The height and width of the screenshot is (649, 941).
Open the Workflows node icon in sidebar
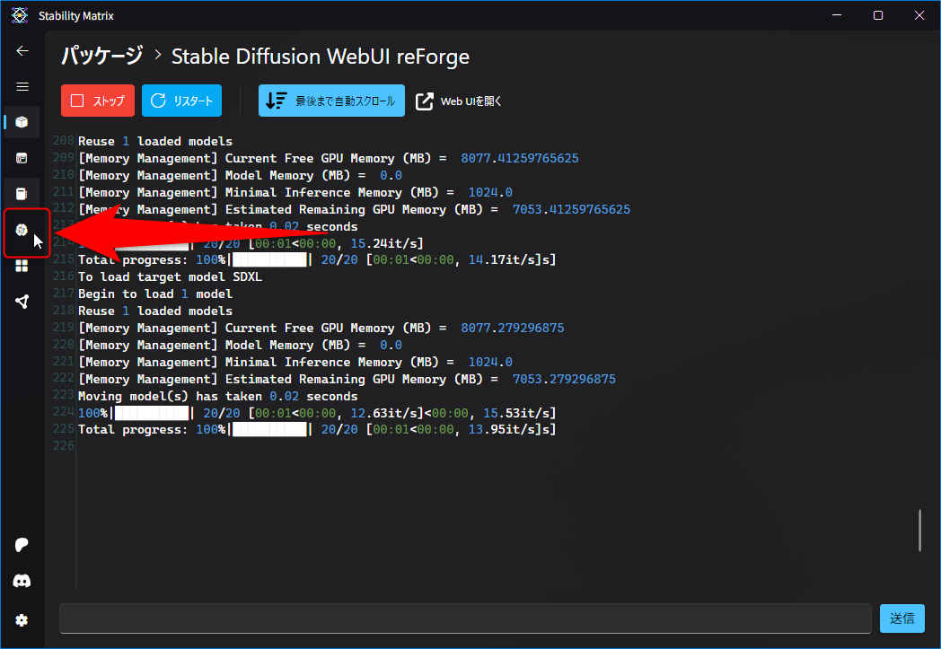click(22, 302)
